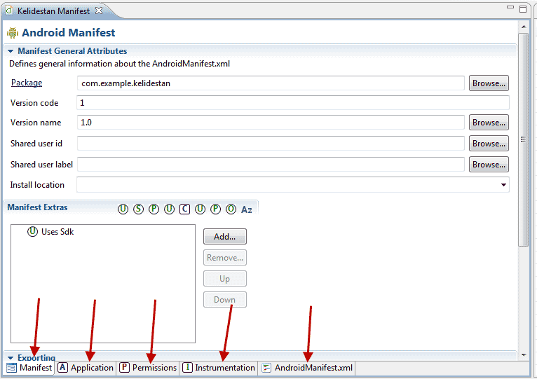Click the Manifest Extras heading
The image size is (537, 379).
point(37,207)
